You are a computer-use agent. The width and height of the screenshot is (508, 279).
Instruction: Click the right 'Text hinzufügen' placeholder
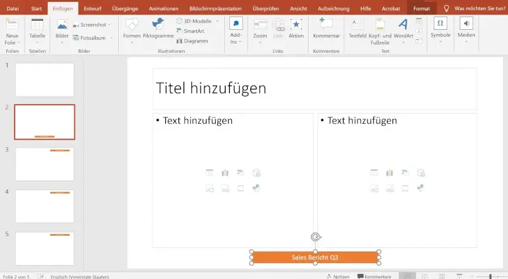click(x=398, y=180)
